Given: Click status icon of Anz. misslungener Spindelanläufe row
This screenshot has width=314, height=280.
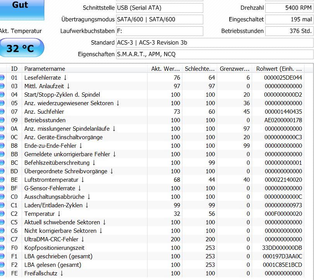Looking at the screenshot, I should click(x=2, y=128).
